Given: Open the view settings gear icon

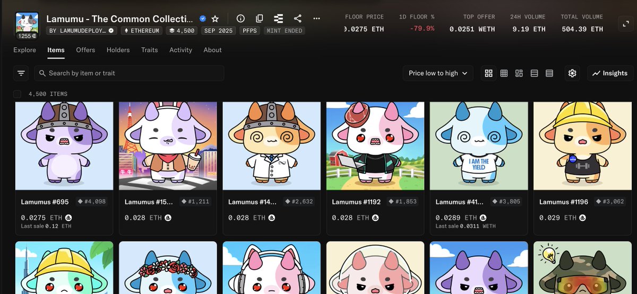Looking at the screenshot, I should coord(572,73).
